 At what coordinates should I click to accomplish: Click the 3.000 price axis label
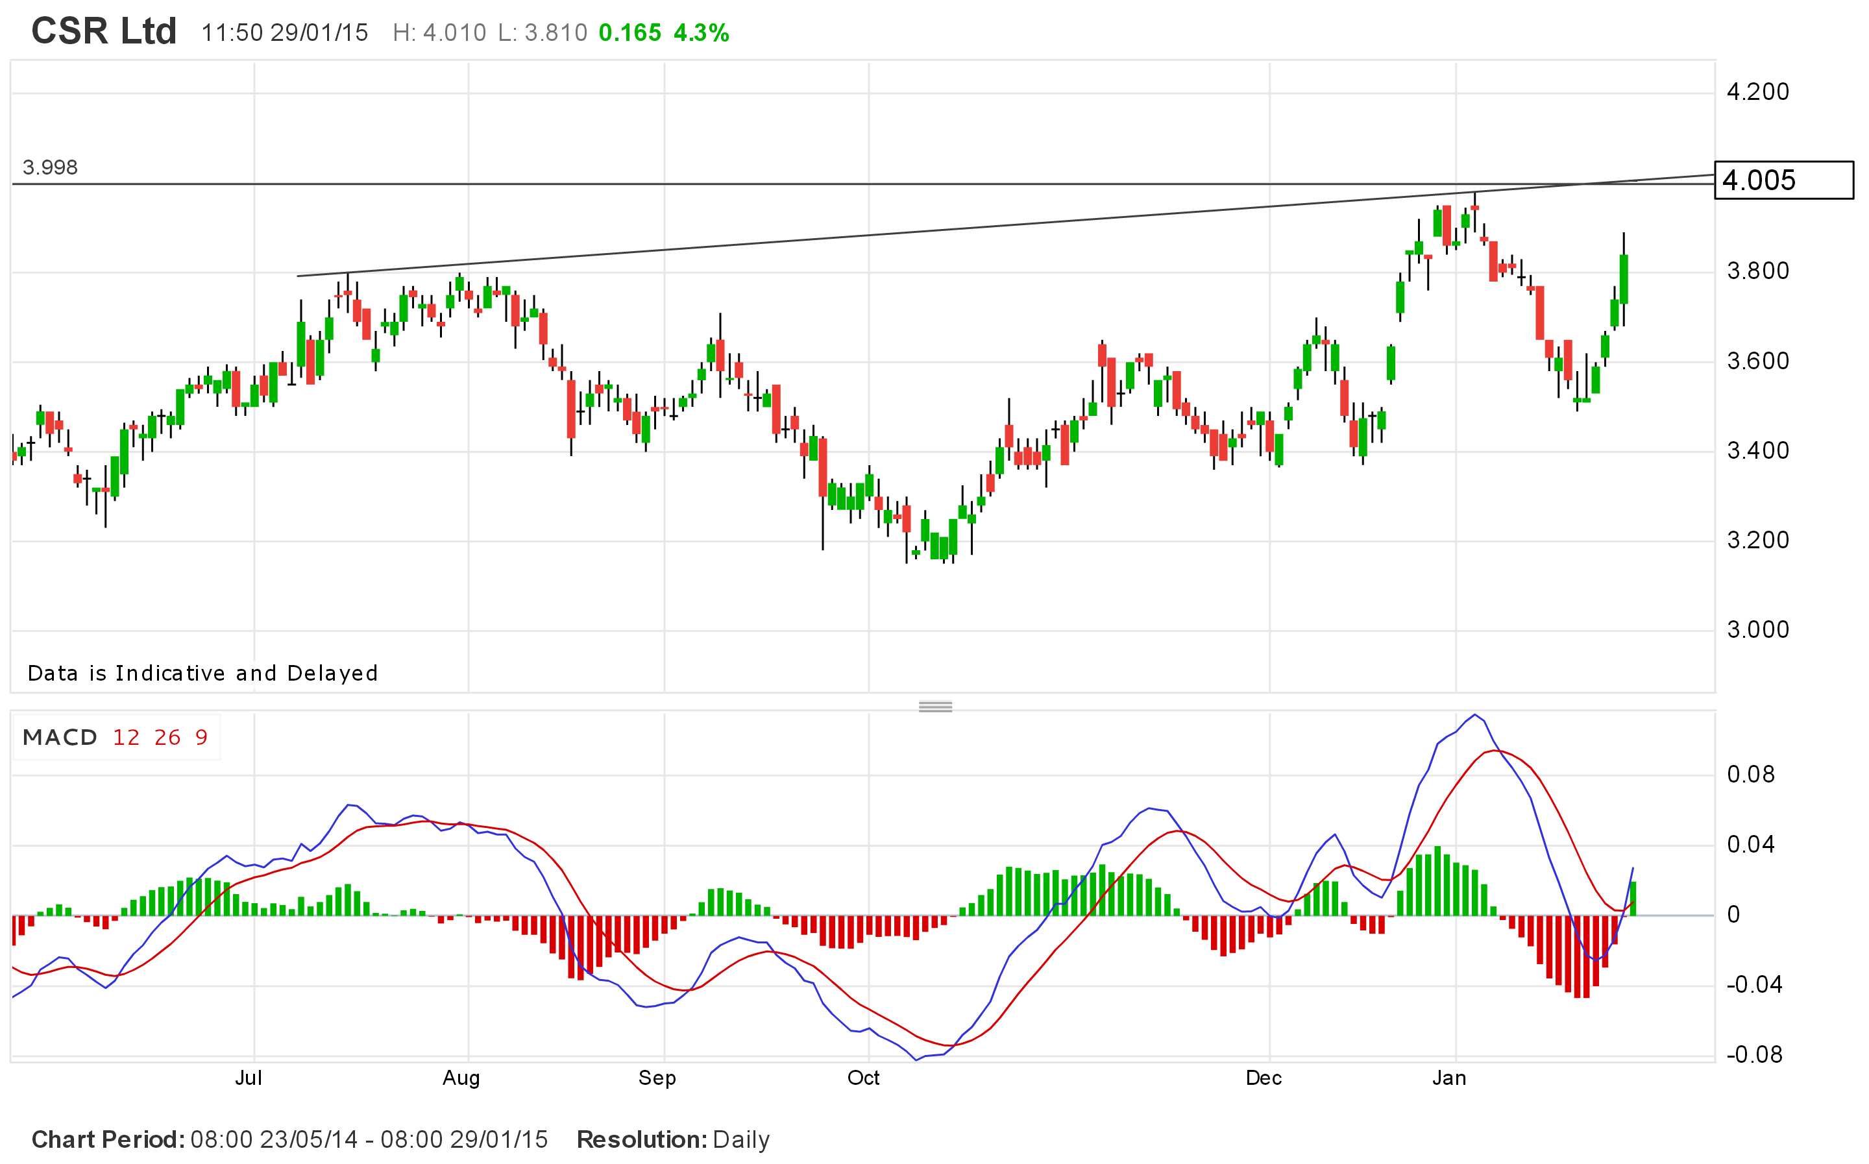(x=1758, y=630)
